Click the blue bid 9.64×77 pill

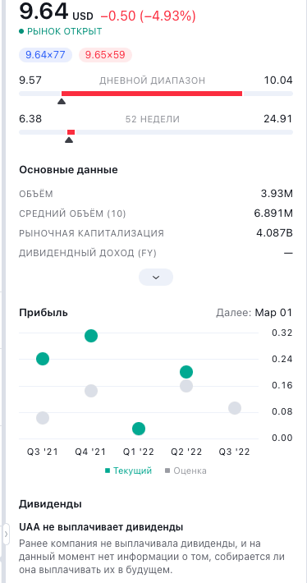click(x=45, y=55)
